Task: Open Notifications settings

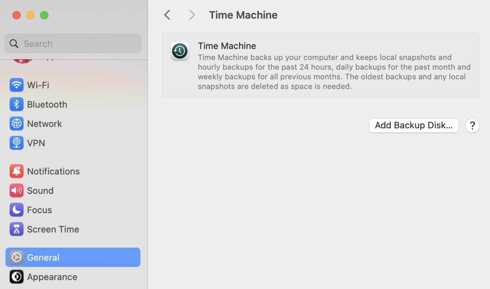Action: point(53,171)
